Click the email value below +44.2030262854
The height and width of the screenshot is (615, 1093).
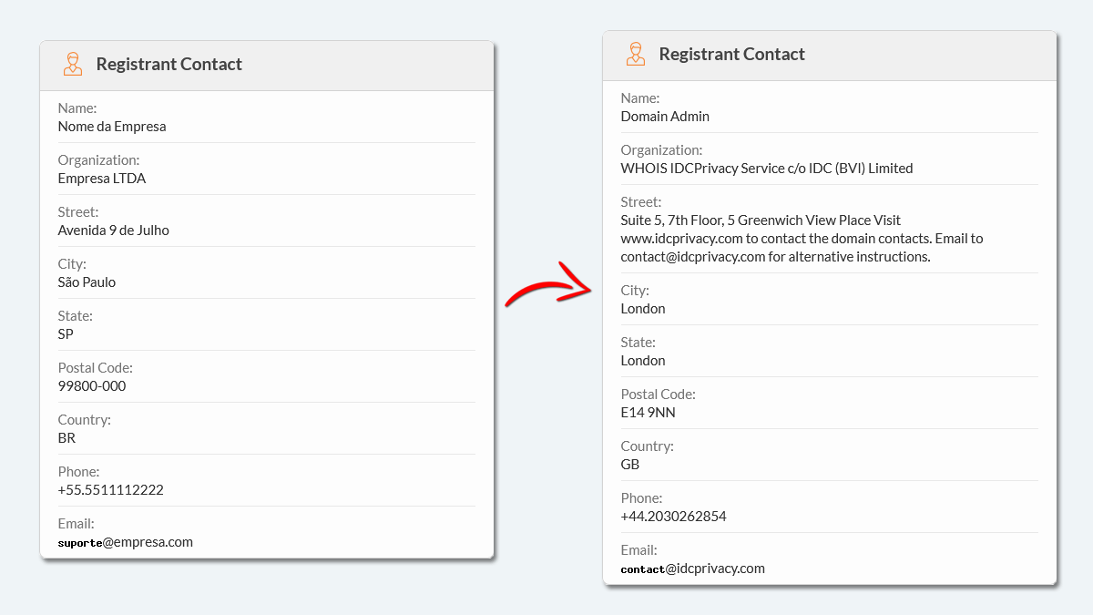pyautogui.click(x=693, y=569)
